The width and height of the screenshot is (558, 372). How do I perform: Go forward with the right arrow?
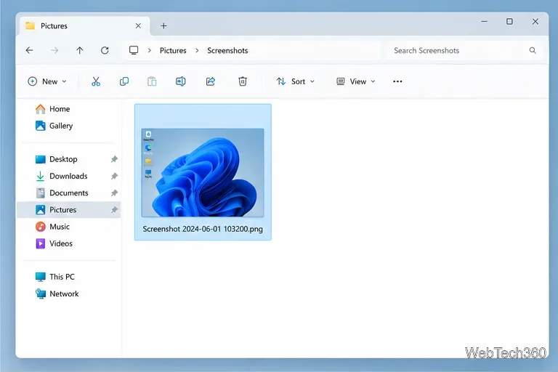click(x=54, y=51)
